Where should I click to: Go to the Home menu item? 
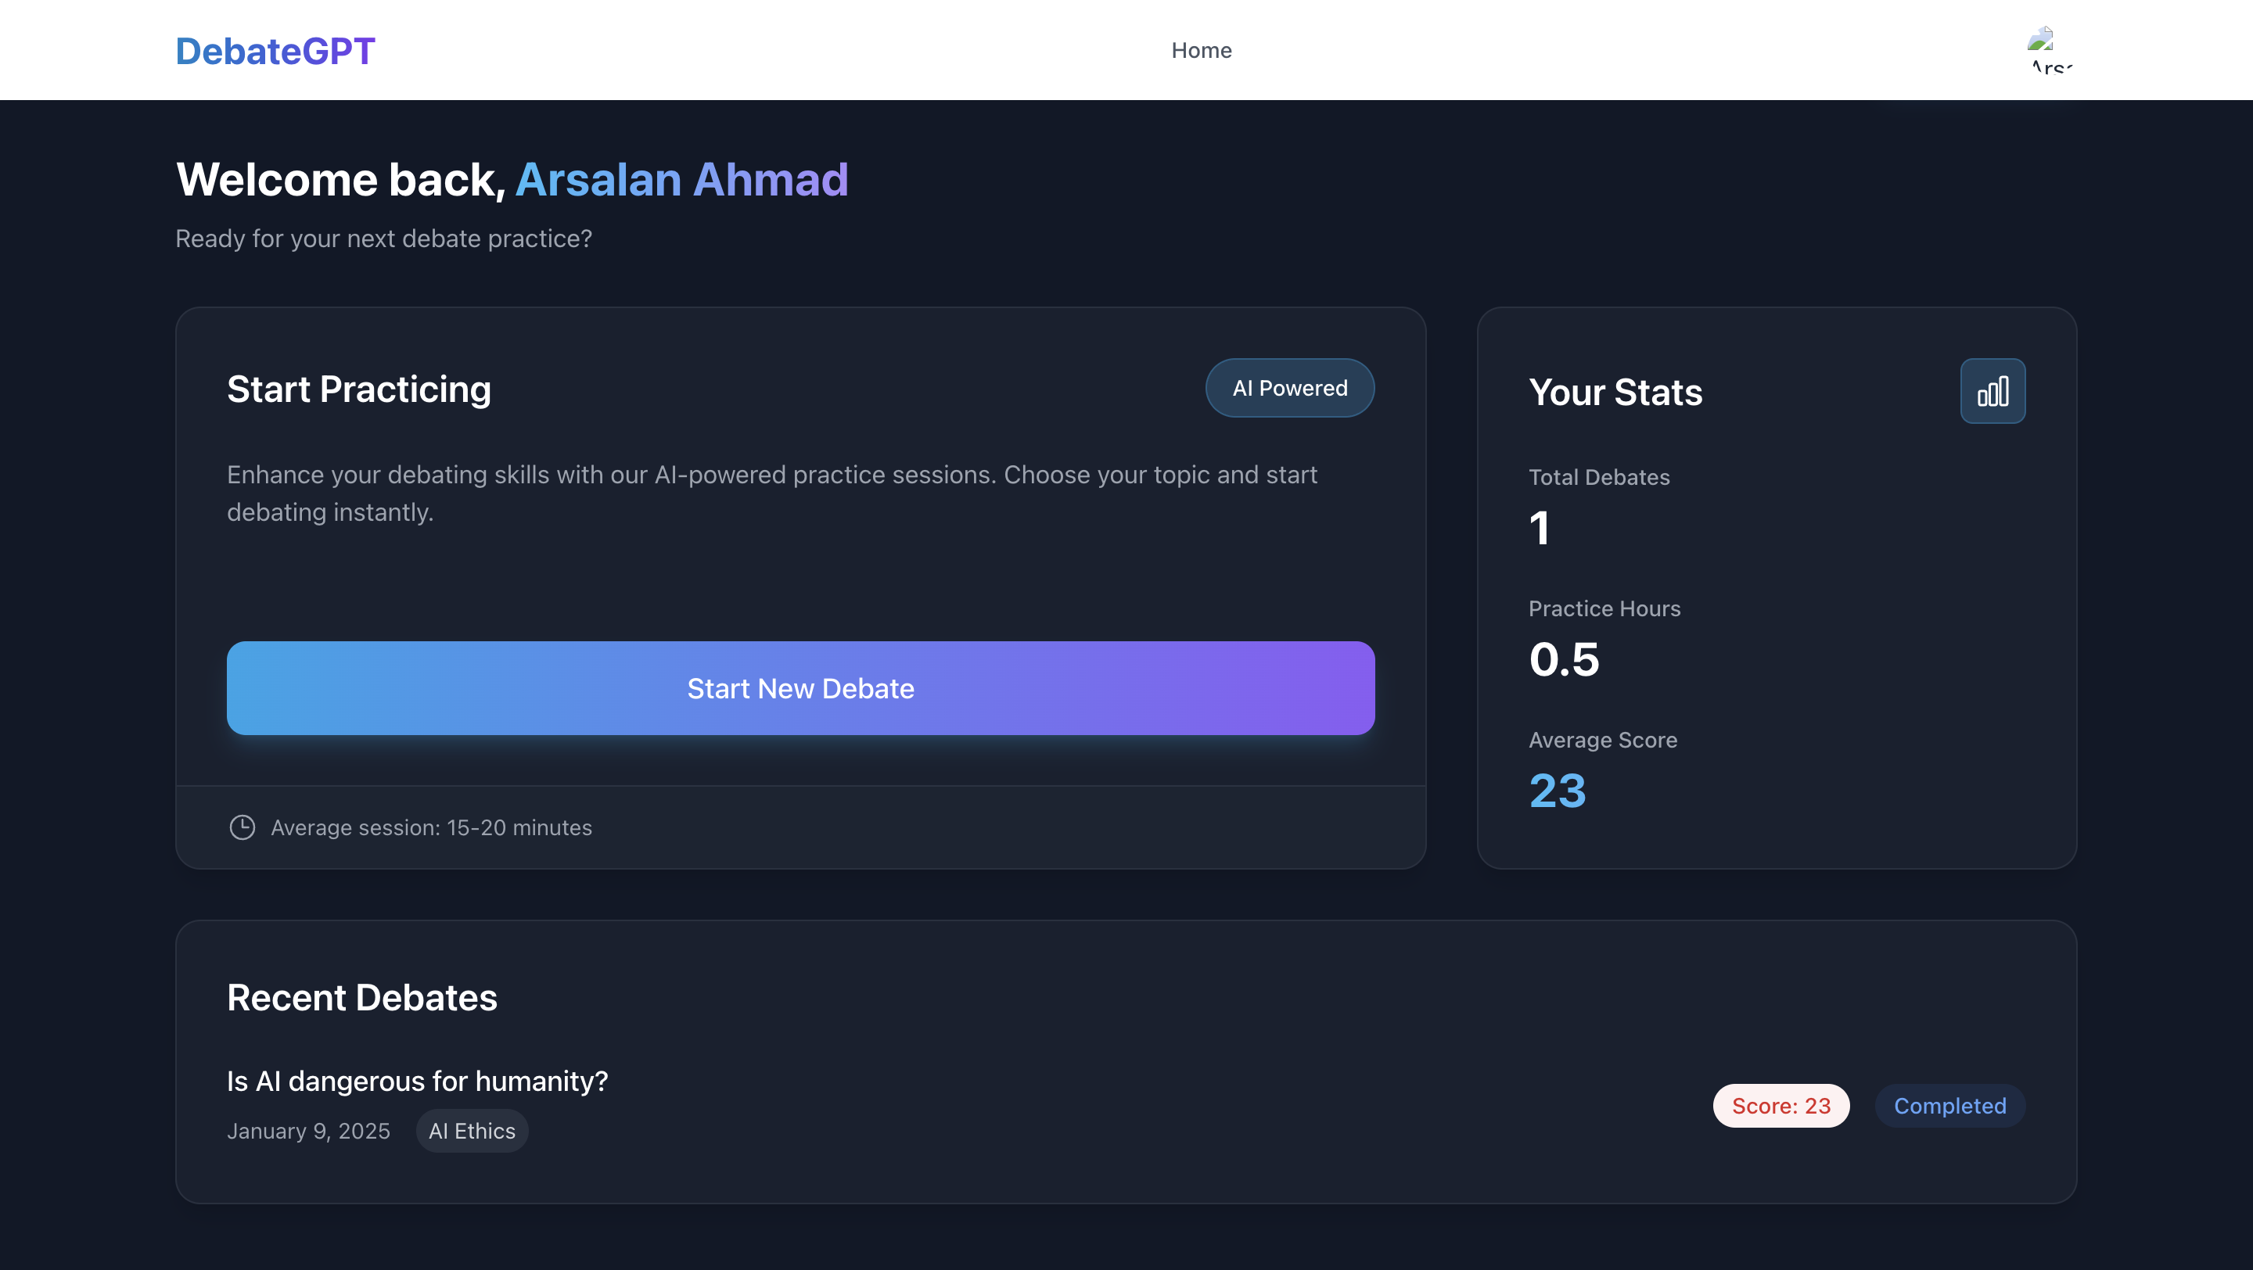point(1201,51)
